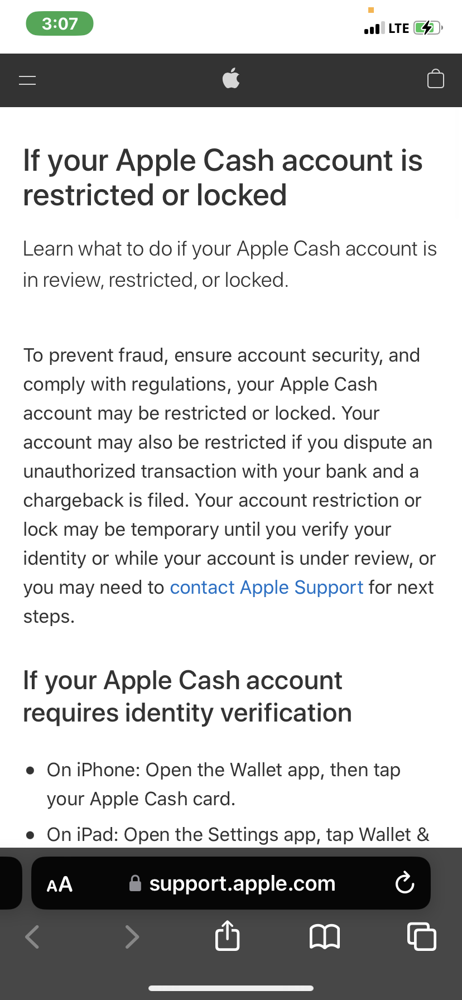Tap the On iPhone Wallet app bullet
The image size is (462, 1000).
click(x=223, y=784)
